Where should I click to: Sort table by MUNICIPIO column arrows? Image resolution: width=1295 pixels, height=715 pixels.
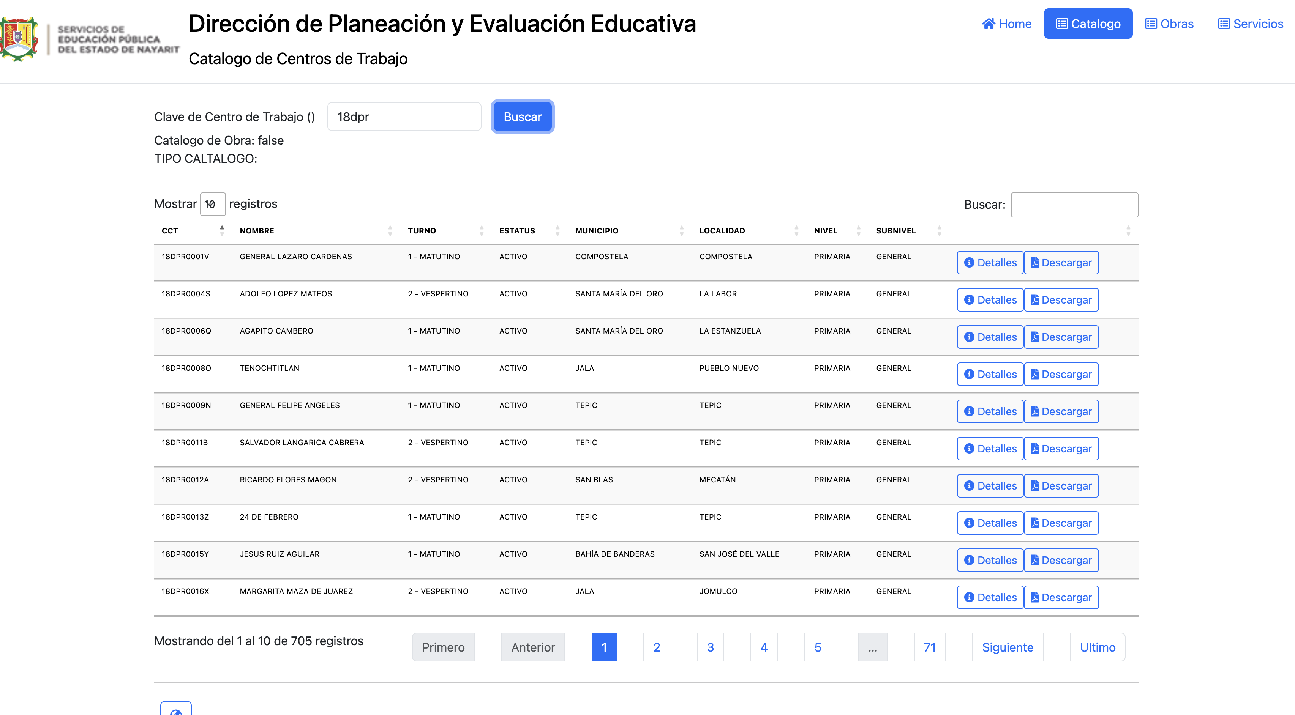(x=681, y=231)
